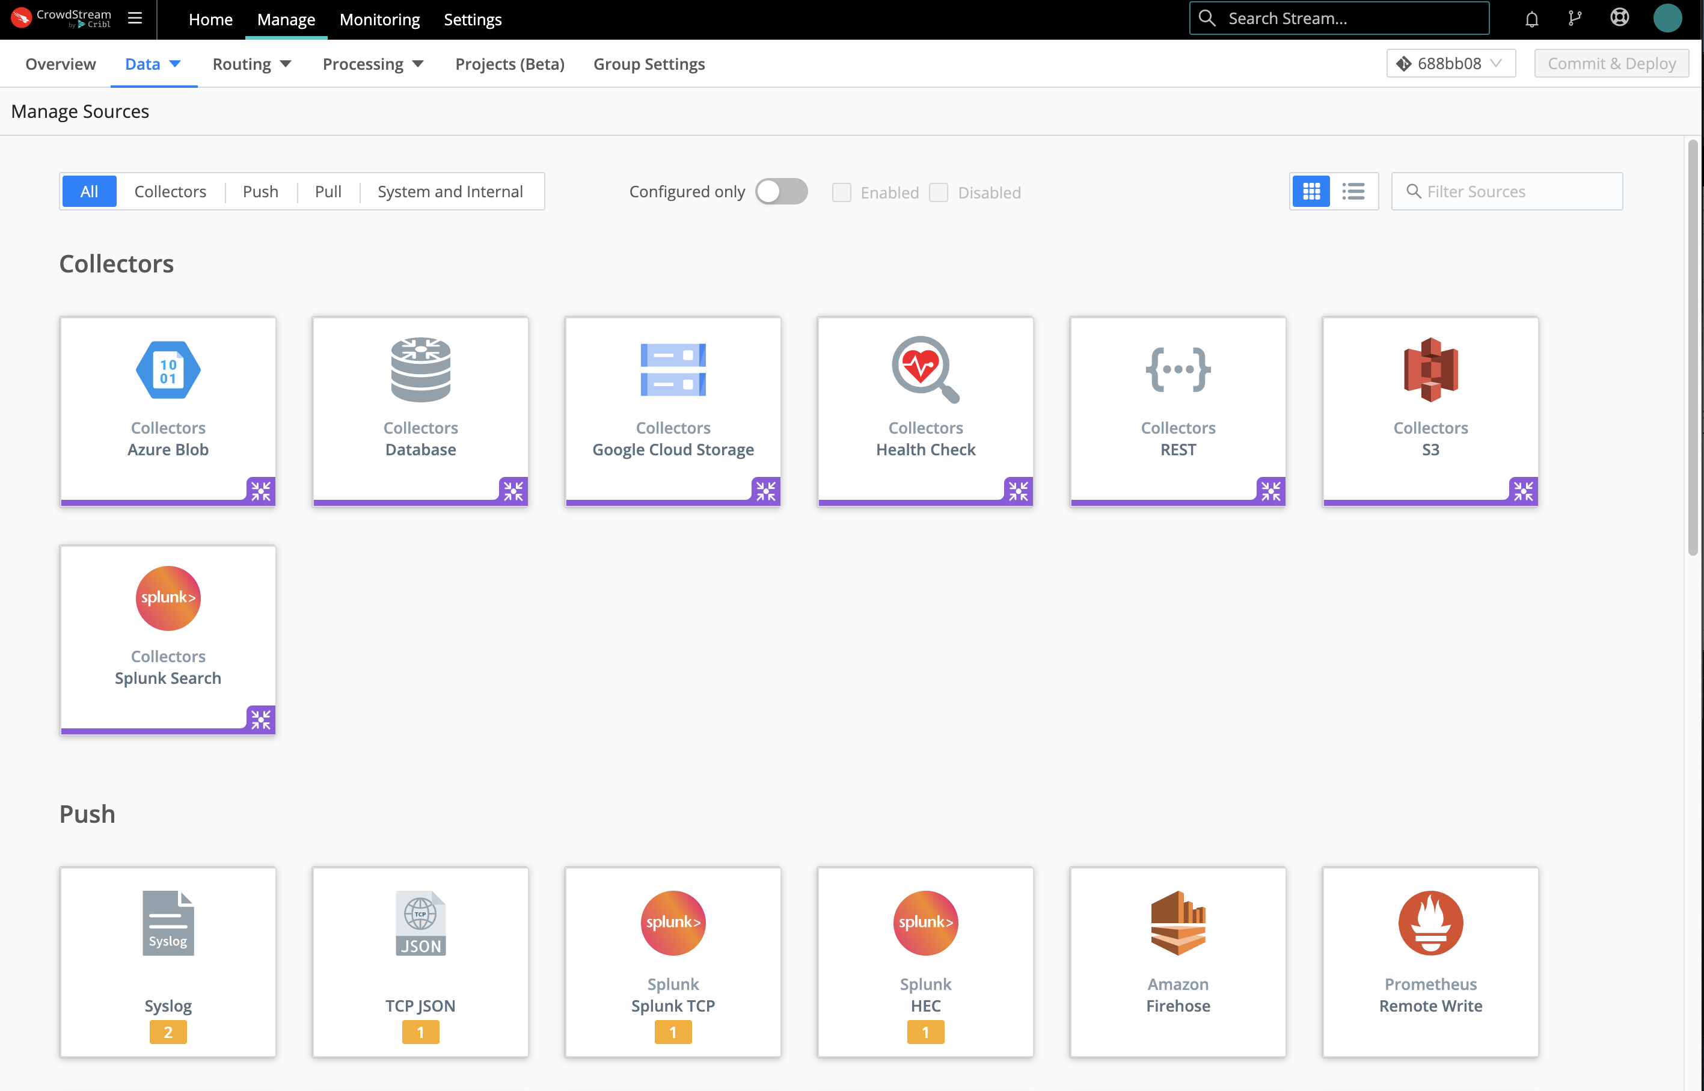Switch to the Monitoring section
This screenshot has height=1091, width=1704.
coord(379,19)
